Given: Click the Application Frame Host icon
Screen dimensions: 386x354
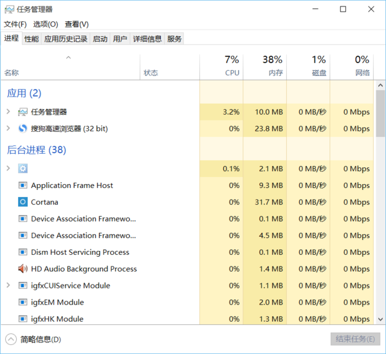Looking at the screenshot, I should point(23,185).
